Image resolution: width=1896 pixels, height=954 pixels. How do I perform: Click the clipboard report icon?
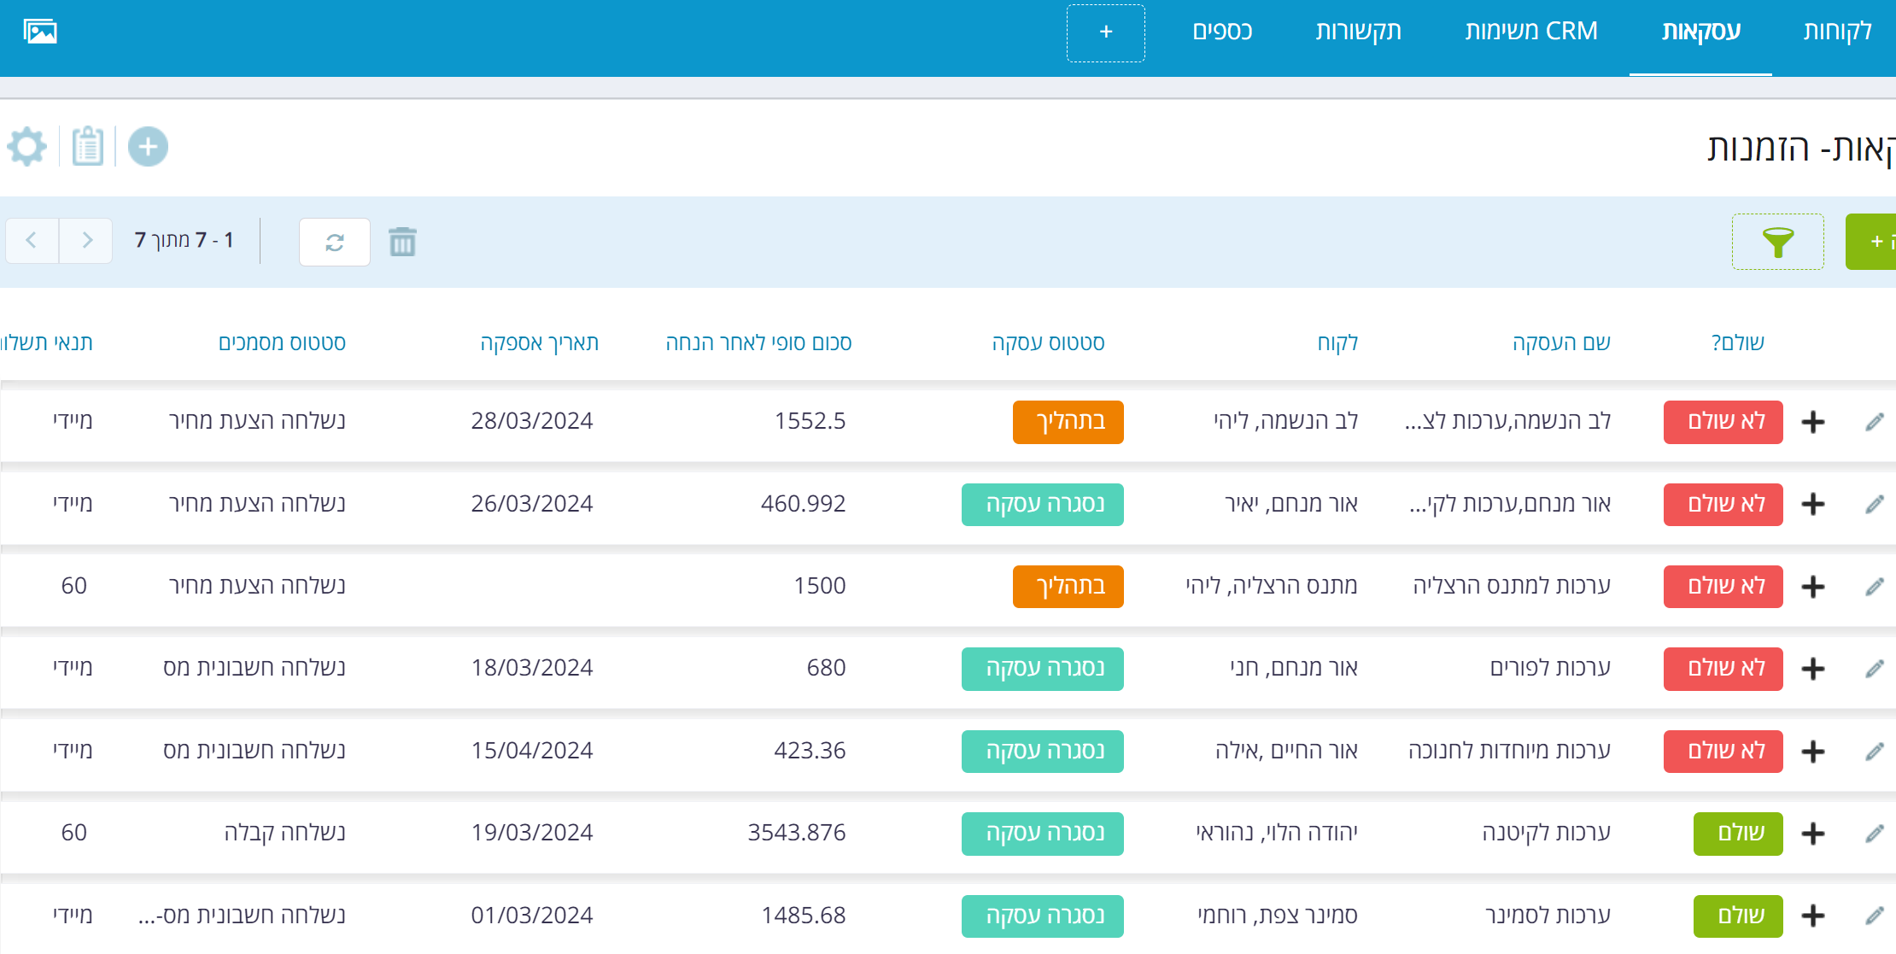[88, 147]
